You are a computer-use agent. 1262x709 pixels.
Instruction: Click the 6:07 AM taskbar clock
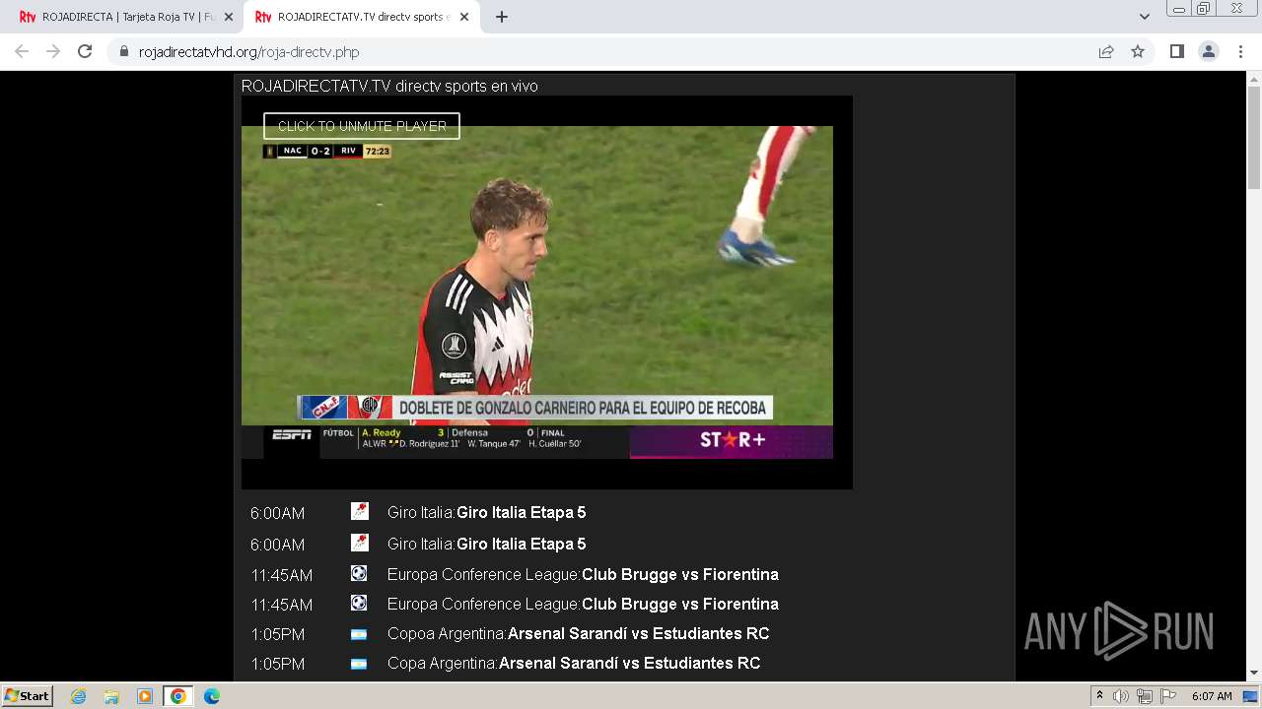pos(1212,696)
